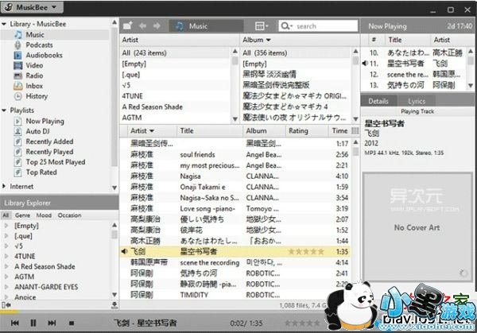Image resolution: width=477 pixels, height=333 pixels.
Task: Switch to the Details tab
Action: [x=378, y=101]
